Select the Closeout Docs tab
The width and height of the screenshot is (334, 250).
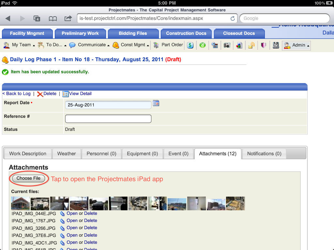pos(239,34)
